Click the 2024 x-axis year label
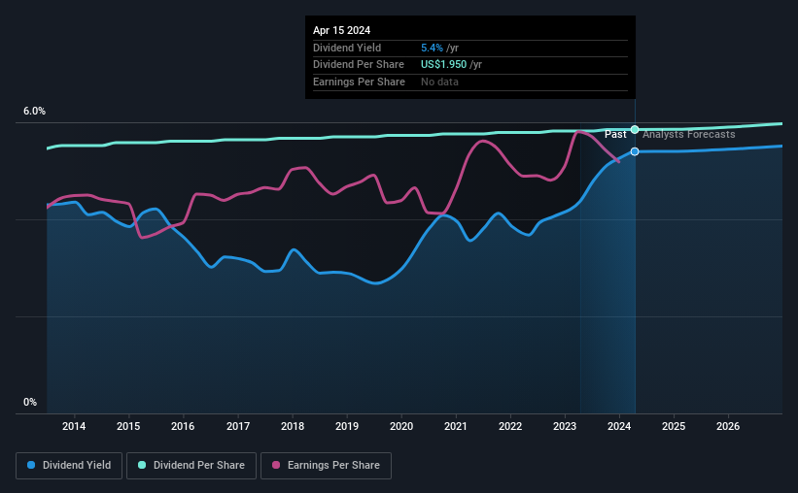This screenshot has height=493, width=798. (x=619, y=426)
